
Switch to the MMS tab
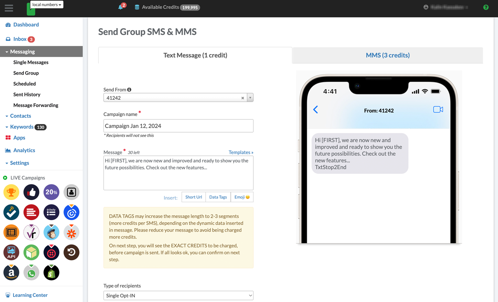click(x=387, y=55)
